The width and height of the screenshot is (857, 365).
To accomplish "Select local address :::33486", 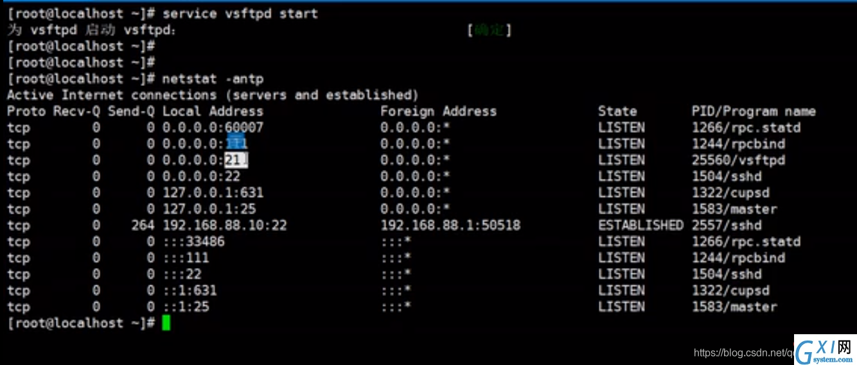I will 193,242.
